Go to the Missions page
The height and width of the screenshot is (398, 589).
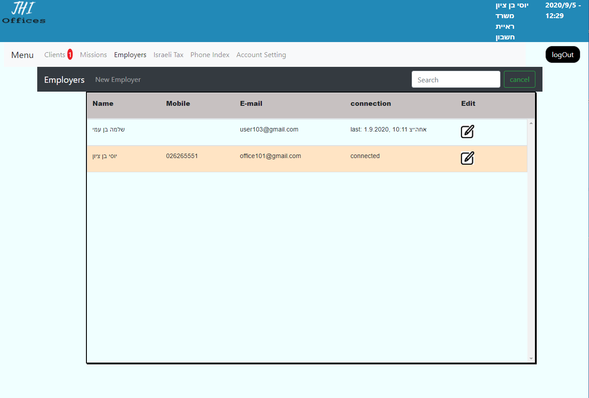click(93, 55)
